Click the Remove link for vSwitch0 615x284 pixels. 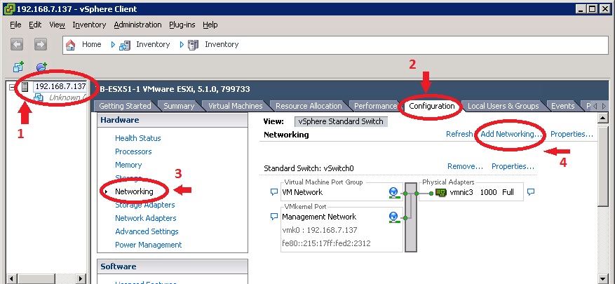pyautogui.click(x=465, y=167)
